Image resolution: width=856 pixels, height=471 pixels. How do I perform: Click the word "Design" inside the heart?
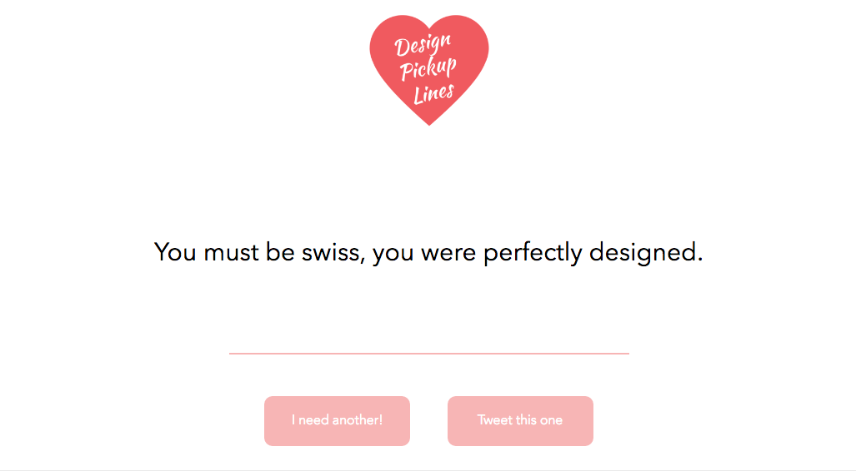coord(423,47)
